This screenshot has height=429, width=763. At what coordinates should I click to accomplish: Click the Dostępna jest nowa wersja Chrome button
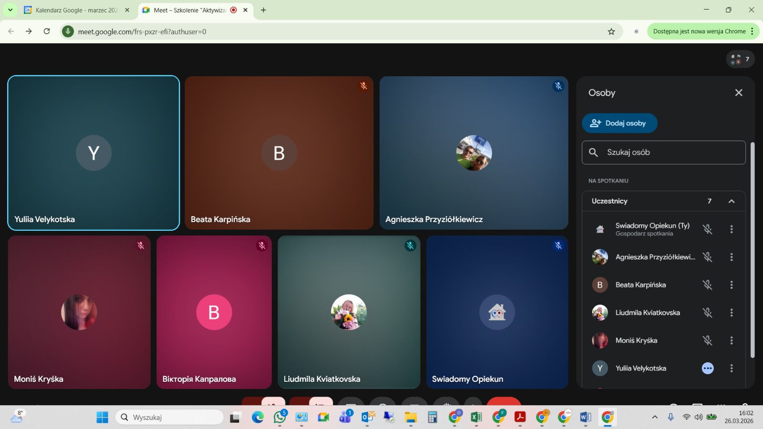pos(699,31)
